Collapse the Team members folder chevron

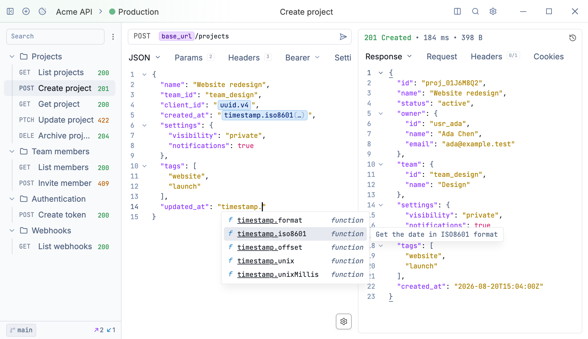pos(12,151)
